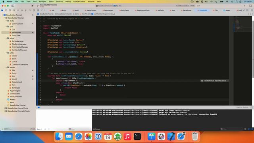
Task: Open the Debug menu
Action: coord(68,2)
